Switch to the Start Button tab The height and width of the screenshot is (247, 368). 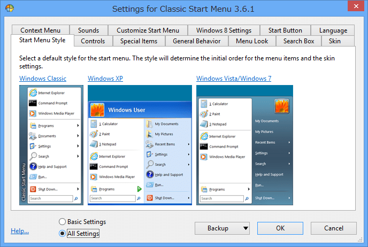285,30
